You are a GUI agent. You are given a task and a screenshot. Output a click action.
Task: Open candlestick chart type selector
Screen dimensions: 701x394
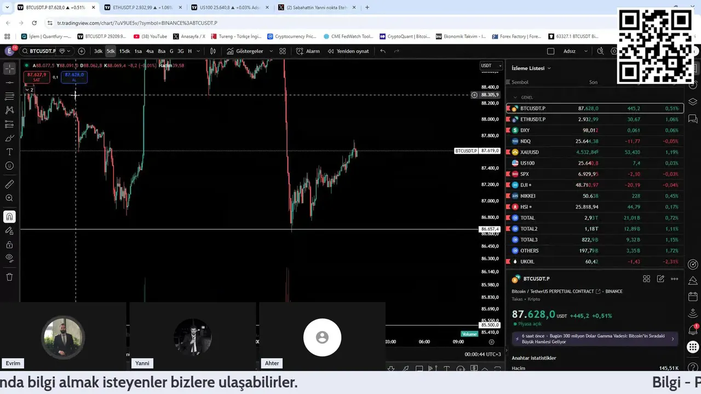click(x=213, y=51)
